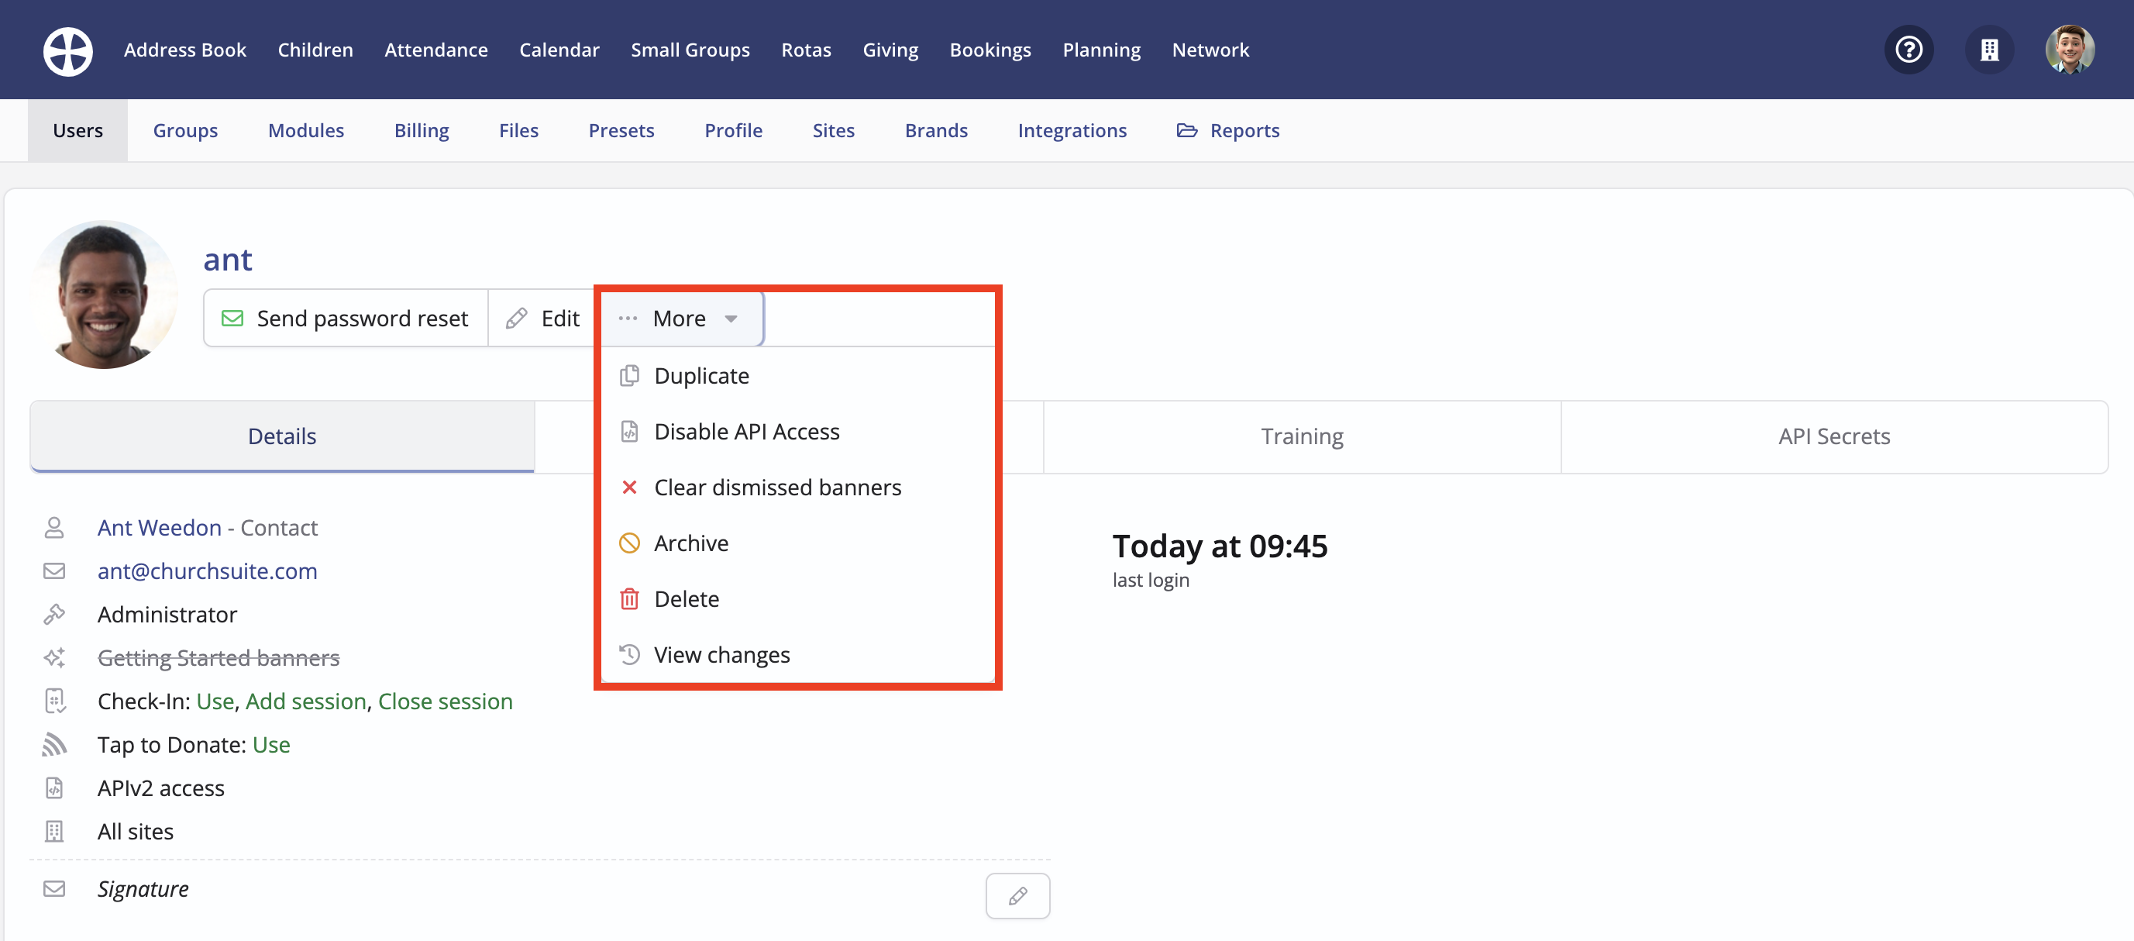Screen dimensions: 2134x941
Task: Click the building sites icon in header
Action: 1989,50
